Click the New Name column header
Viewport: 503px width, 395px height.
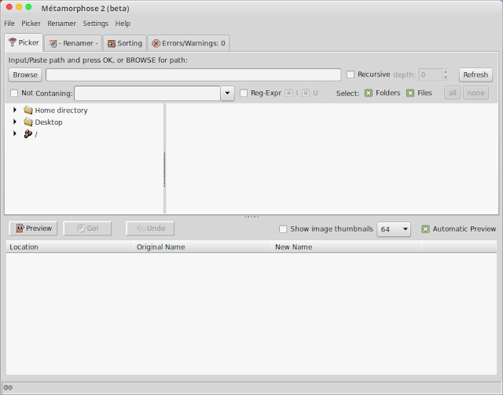[347, 247]
